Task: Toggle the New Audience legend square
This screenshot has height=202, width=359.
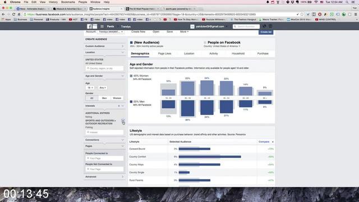Action: [131, 43]
